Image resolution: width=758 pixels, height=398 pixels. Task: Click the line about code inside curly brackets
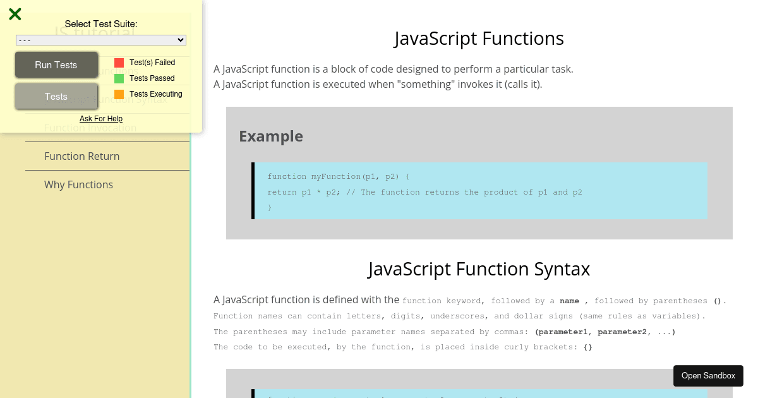pyautogui.click(x=403, y=347)
